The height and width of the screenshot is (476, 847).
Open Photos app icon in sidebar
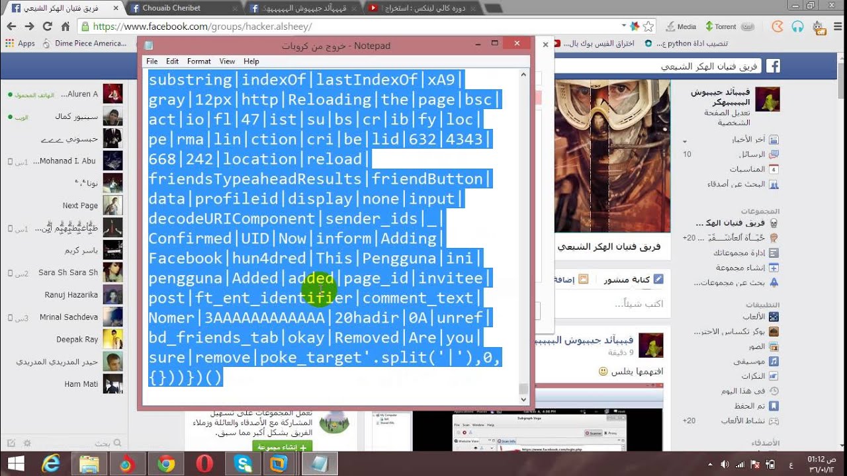pos(774,346)
